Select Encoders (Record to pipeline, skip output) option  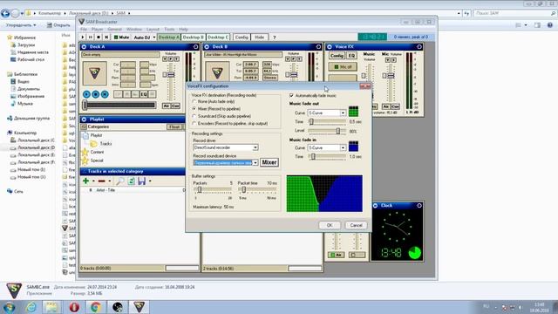click(x=194, y=123)
